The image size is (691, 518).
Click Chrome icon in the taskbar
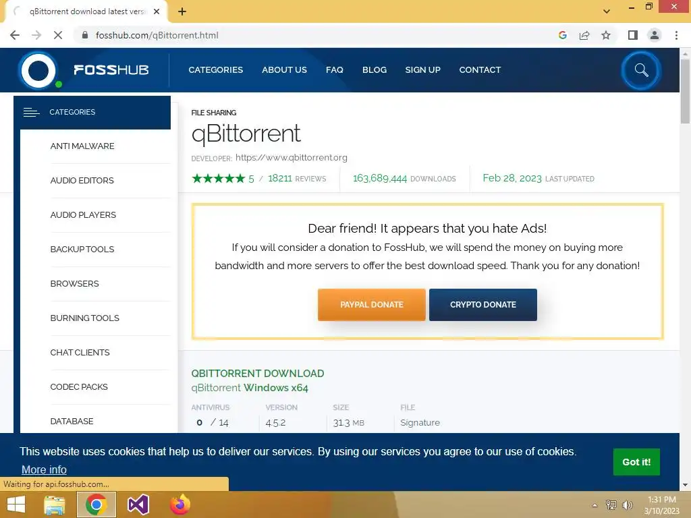coord(96,505)
